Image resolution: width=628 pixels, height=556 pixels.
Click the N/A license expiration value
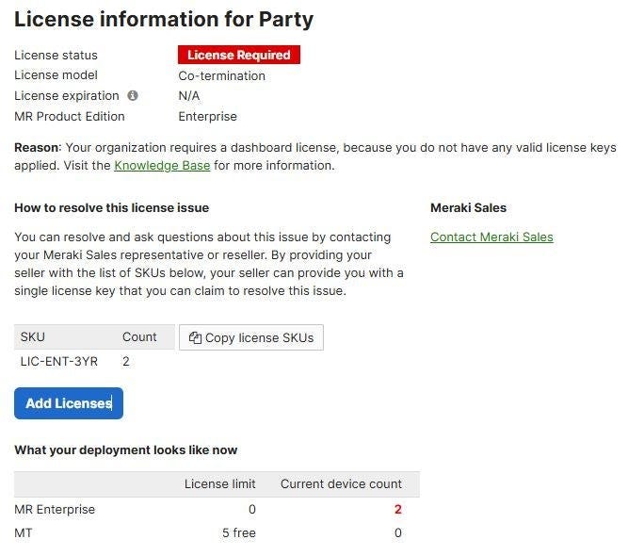coord(189,96)
